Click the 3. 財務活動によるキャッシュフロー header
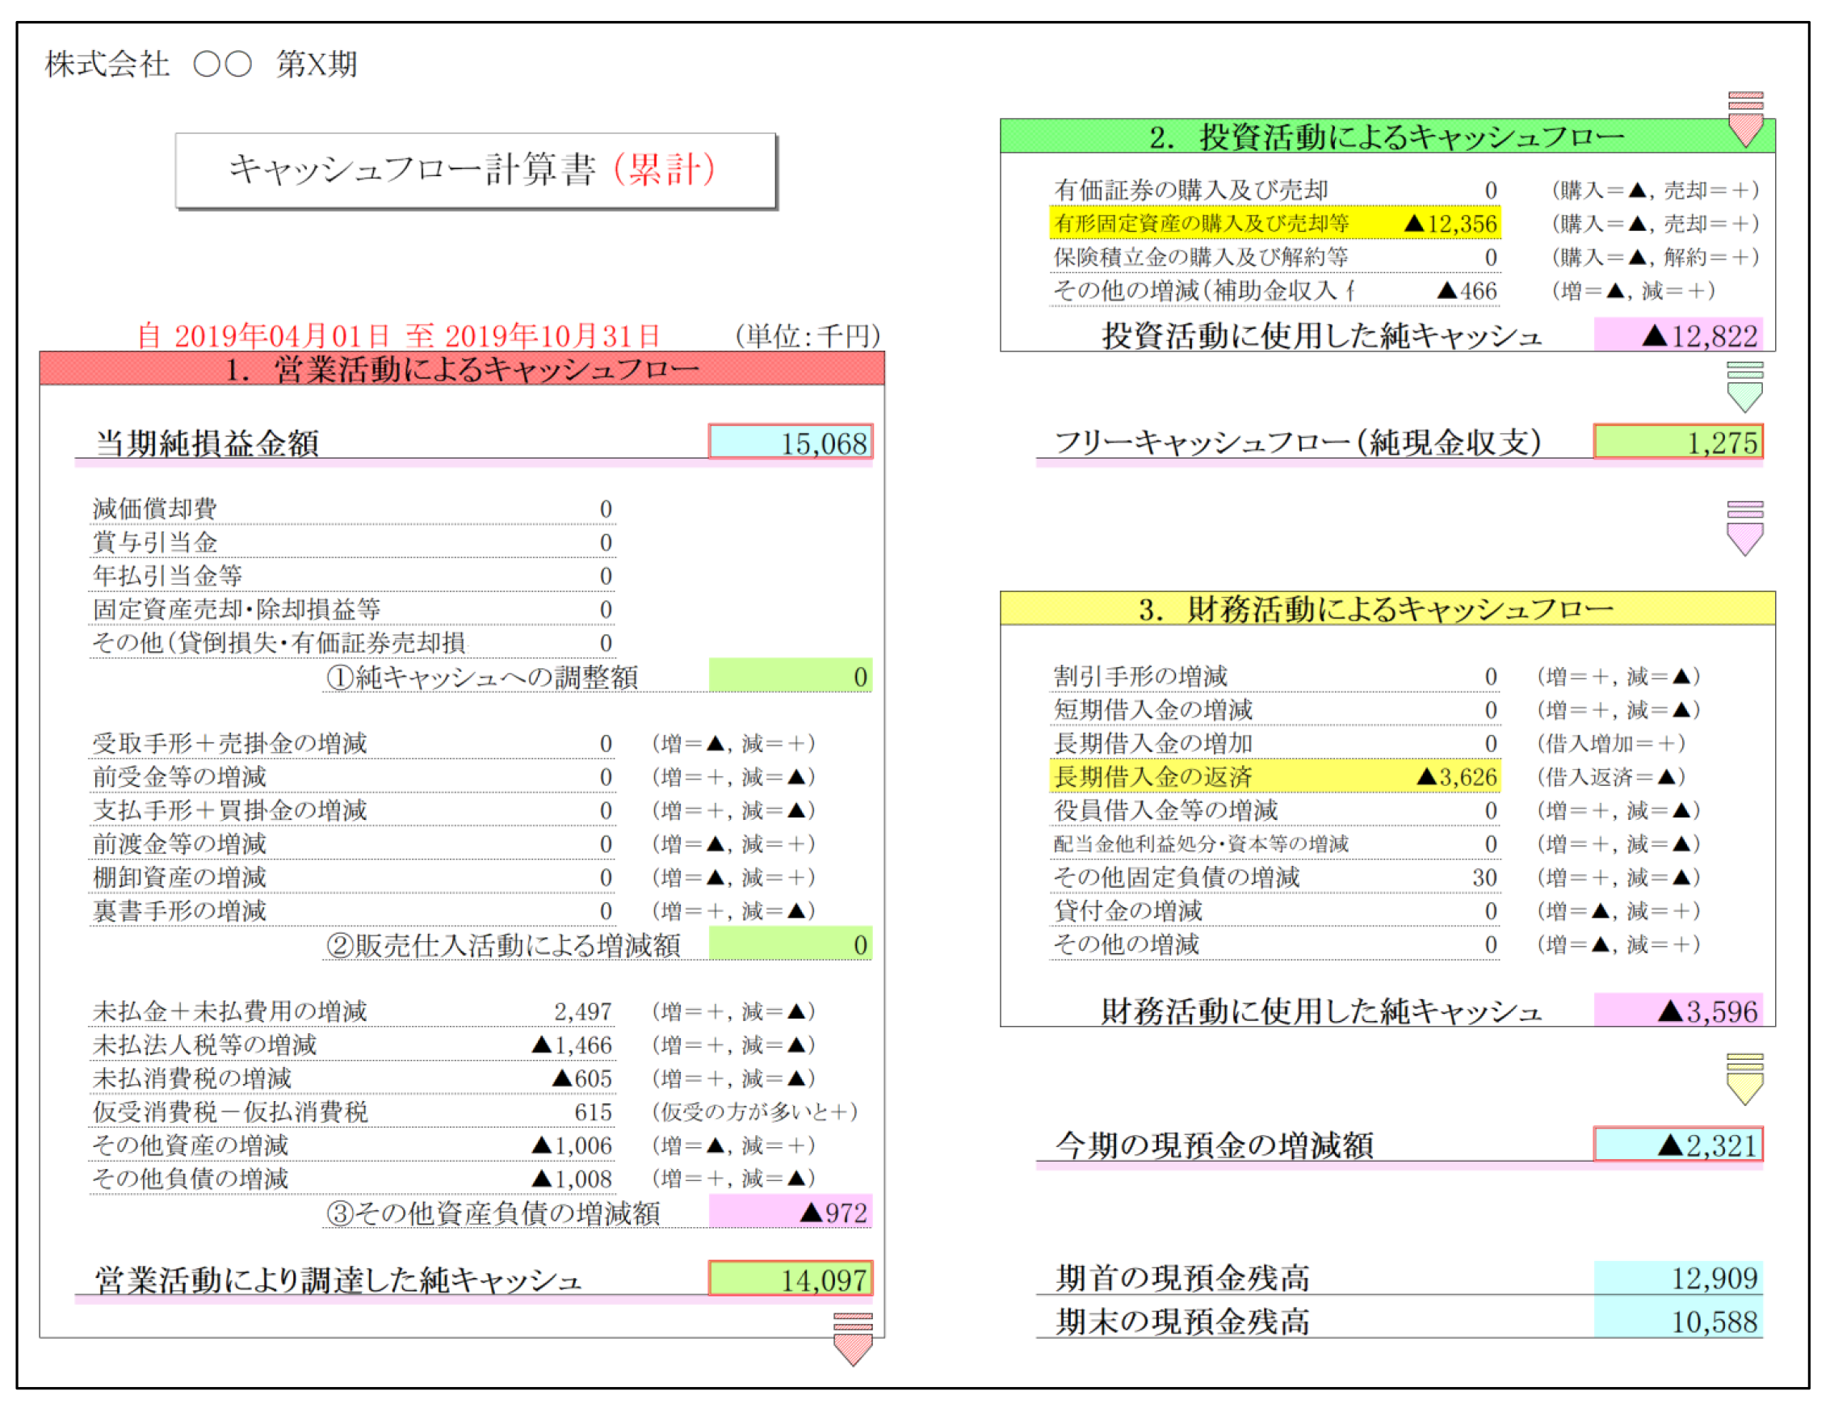Viewport: 1830px width, 1408px height. pyautogui.click(x=1387, y=608)
